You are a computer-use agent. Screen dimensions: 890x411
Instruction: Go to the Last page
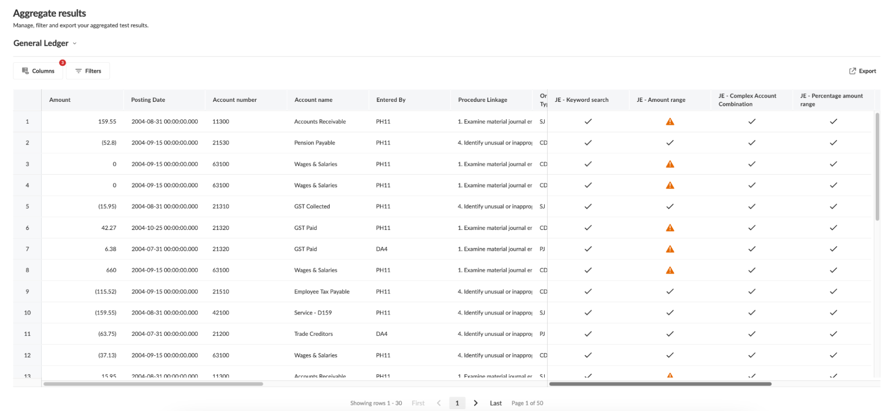tap(496, 403)
